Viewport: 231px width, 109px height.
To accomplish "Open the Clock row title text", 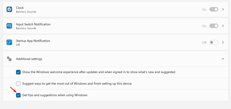I will [20, 8].
